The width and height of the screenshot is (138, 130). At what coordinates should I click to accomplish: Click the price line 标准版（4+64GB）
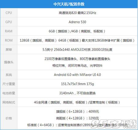click(x=77, y=125)
